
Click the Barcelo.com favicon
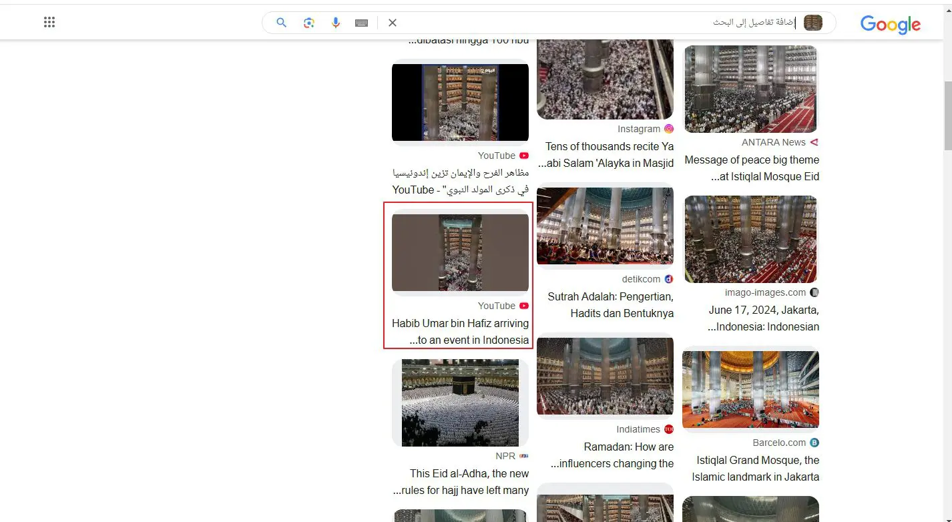click(814, 443)
